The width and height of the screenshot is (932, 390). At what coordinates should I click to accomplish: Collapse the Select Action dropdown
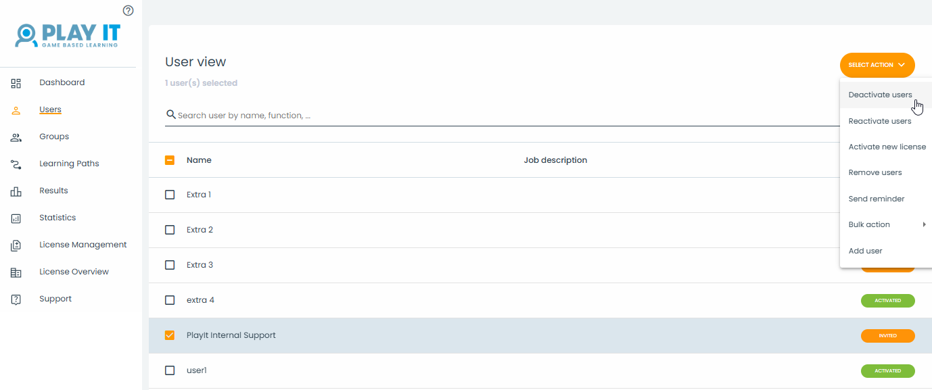tap(877, 65)
